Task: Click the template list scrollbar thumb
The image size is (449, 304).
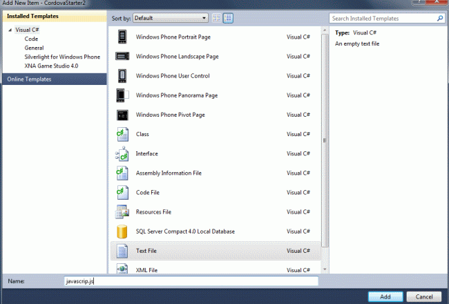Action: coord(325,140)
